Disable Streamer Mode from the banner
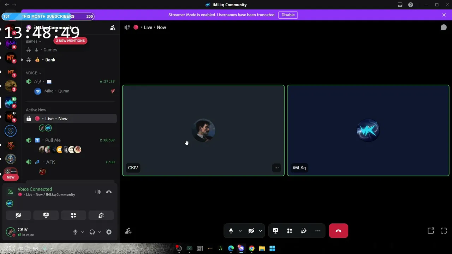The height and width of the screenshot is (254, 452). [x=288, y=15]
